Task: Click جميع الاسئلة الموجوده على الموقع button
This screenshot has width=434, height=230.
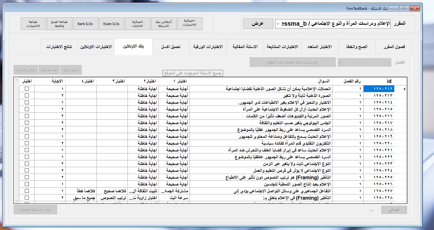Action: pyautogui.click(x=193, y=73)
